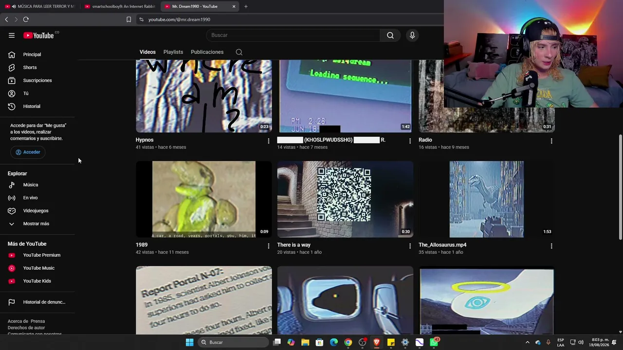This screenshot has height=350, width=623.
Task: Switch to the Playlists tab
Action: click(x=173, y=52)
